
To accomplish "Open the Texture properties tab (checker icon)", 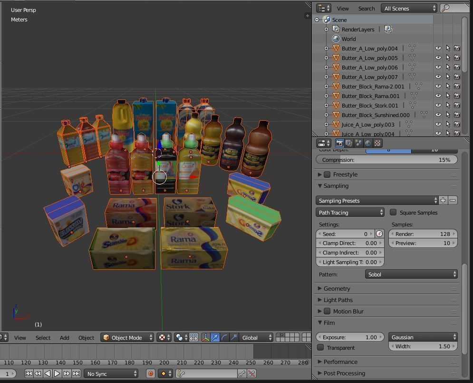I will [377, 143].
